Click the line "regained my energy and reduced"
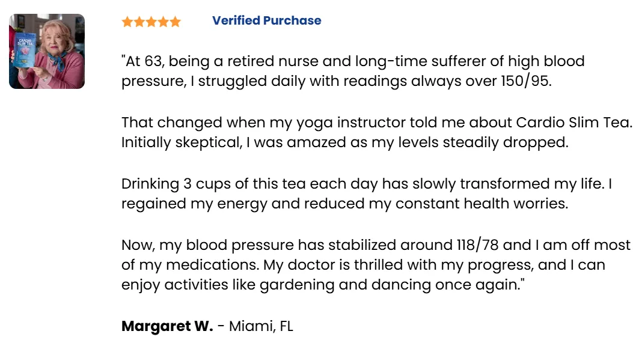This screenshot has width=633, height=340. coord(345,204)
